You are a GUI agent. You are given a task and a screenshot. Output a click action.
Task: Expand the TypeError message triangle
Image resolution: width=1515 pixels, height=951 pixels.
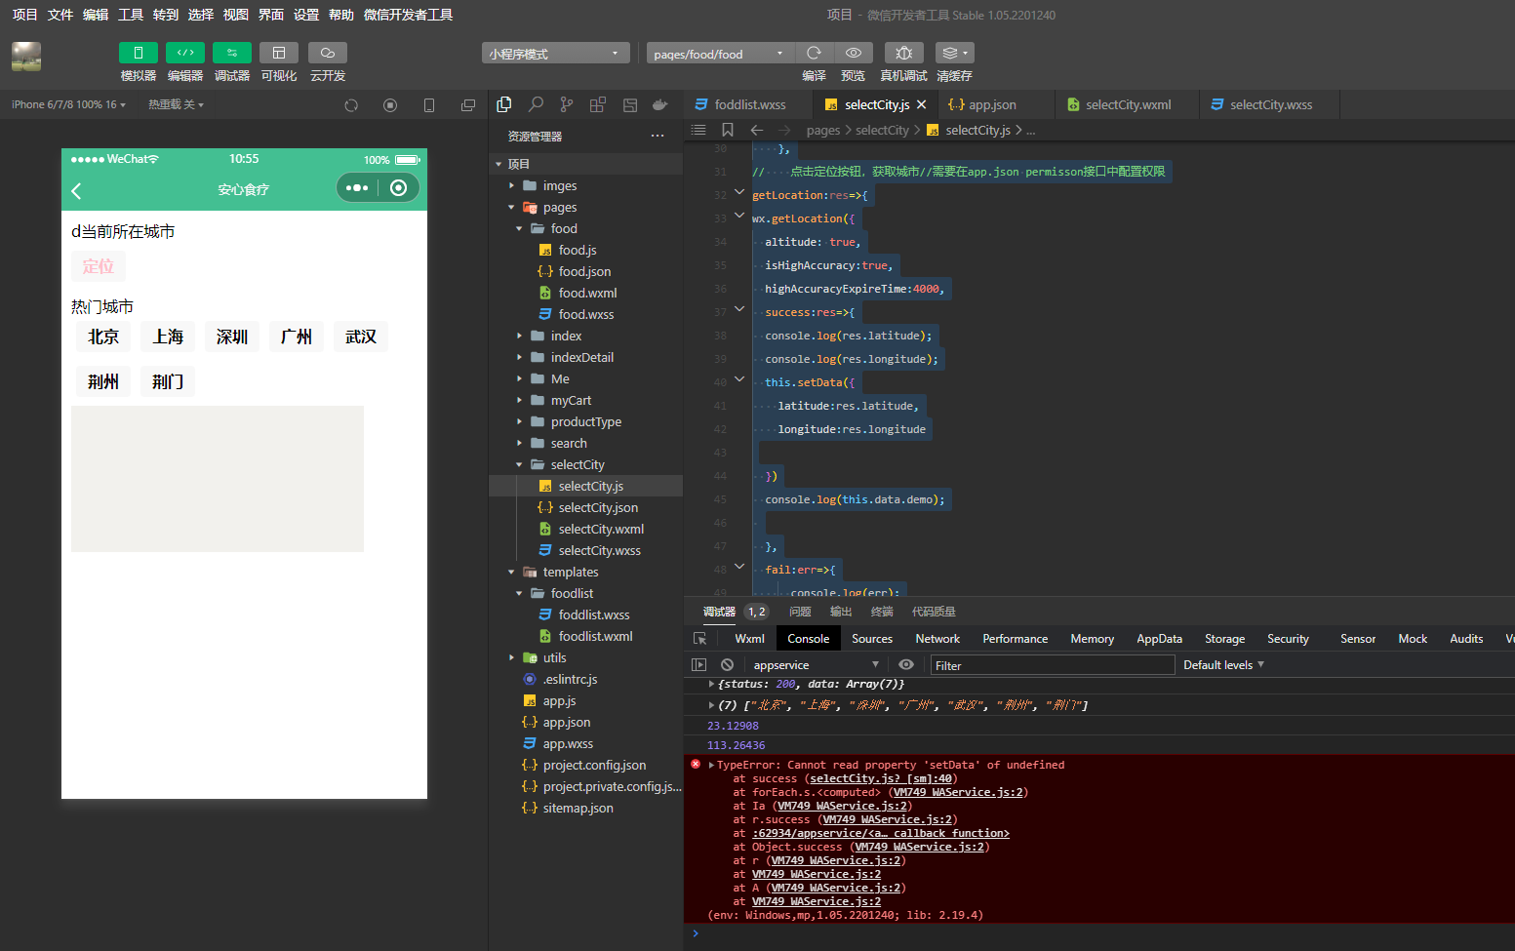711,765
